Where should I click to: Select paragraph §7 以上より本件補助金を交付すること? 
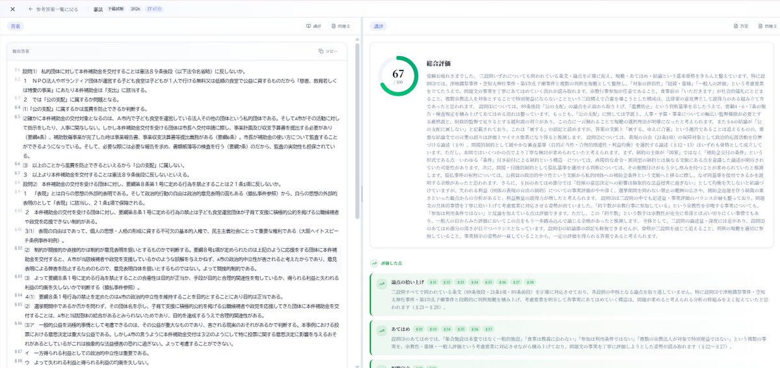[x=106, y=175]
